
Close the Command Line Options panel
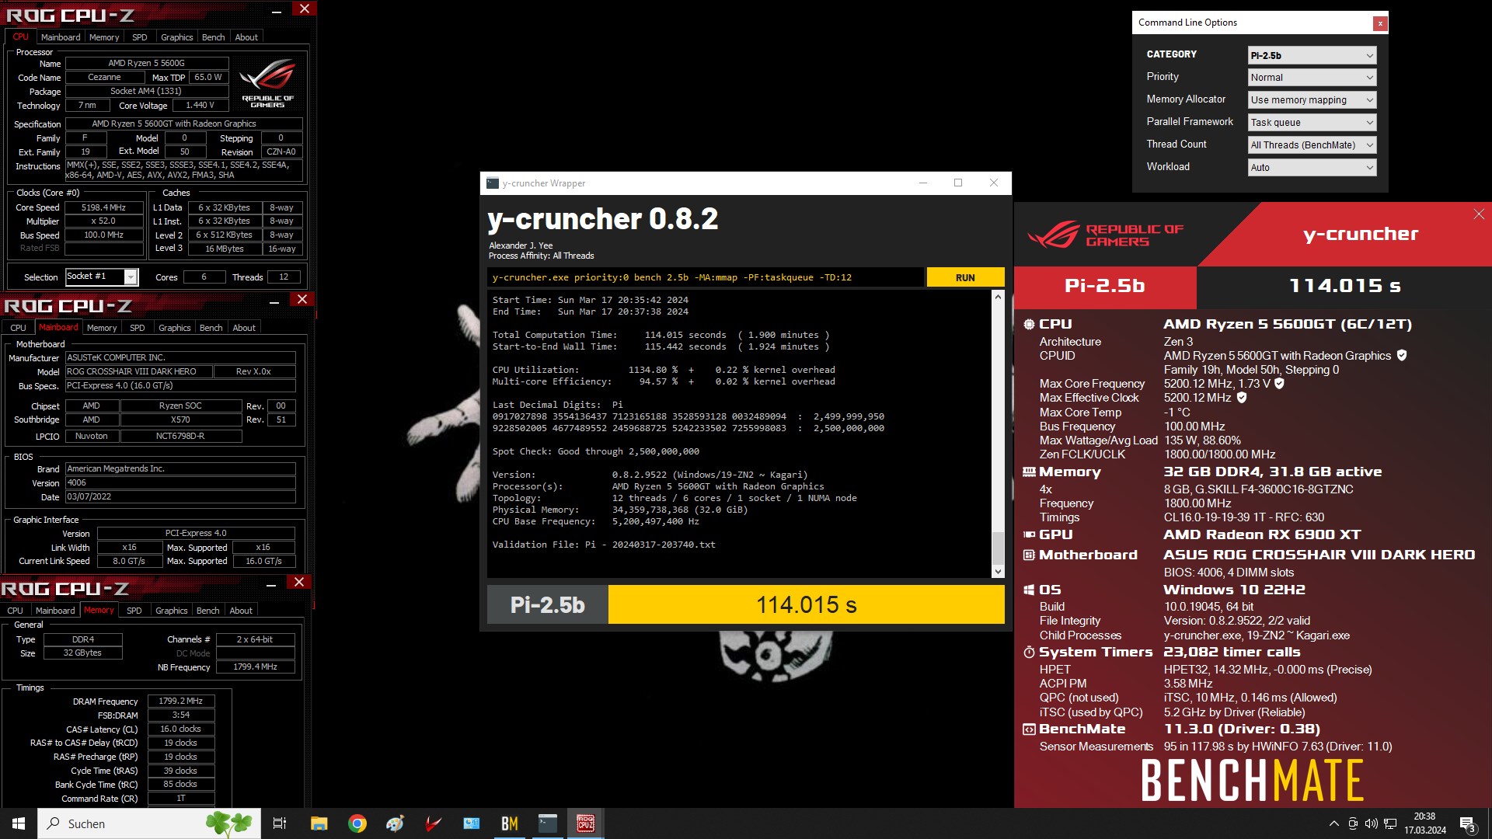tap(1380, 23)
